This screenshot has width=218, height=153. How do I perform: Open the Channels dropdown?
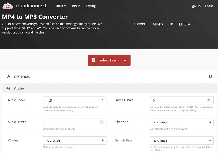pos(181,122)
